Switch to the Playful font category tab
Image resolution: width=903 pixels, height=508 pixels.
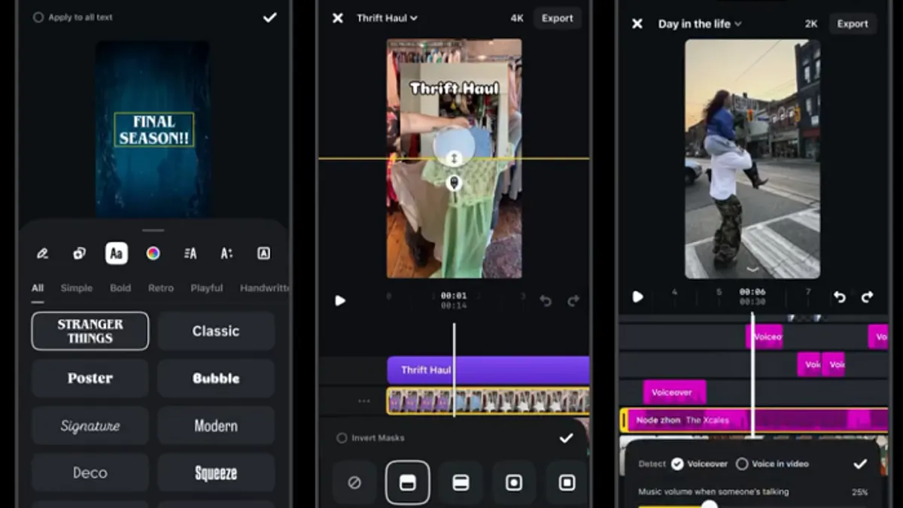(x=206, y=288)
